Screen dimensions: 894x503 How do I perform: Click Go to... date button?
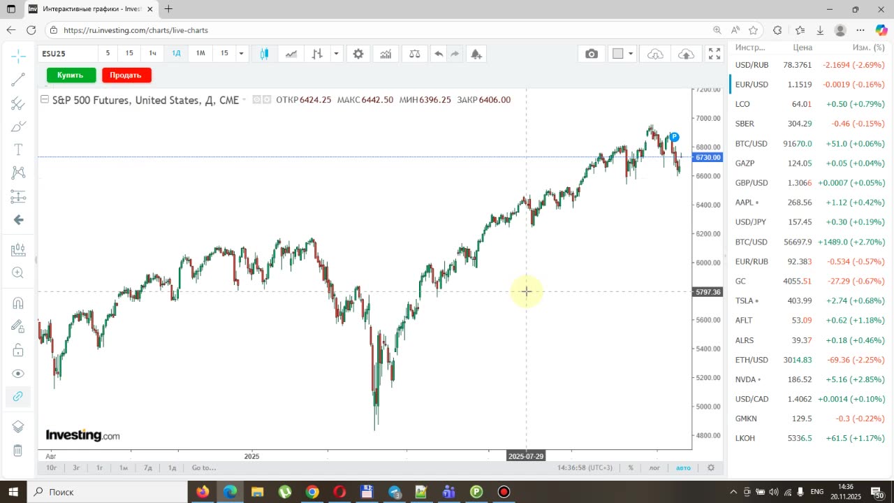[x=204, y=467]
